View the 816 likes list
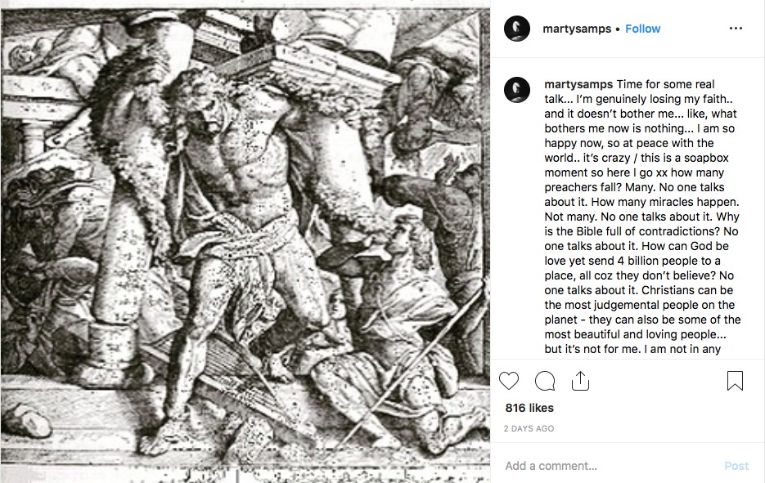This screenshot has height=483, width=765. coord(529,408)
